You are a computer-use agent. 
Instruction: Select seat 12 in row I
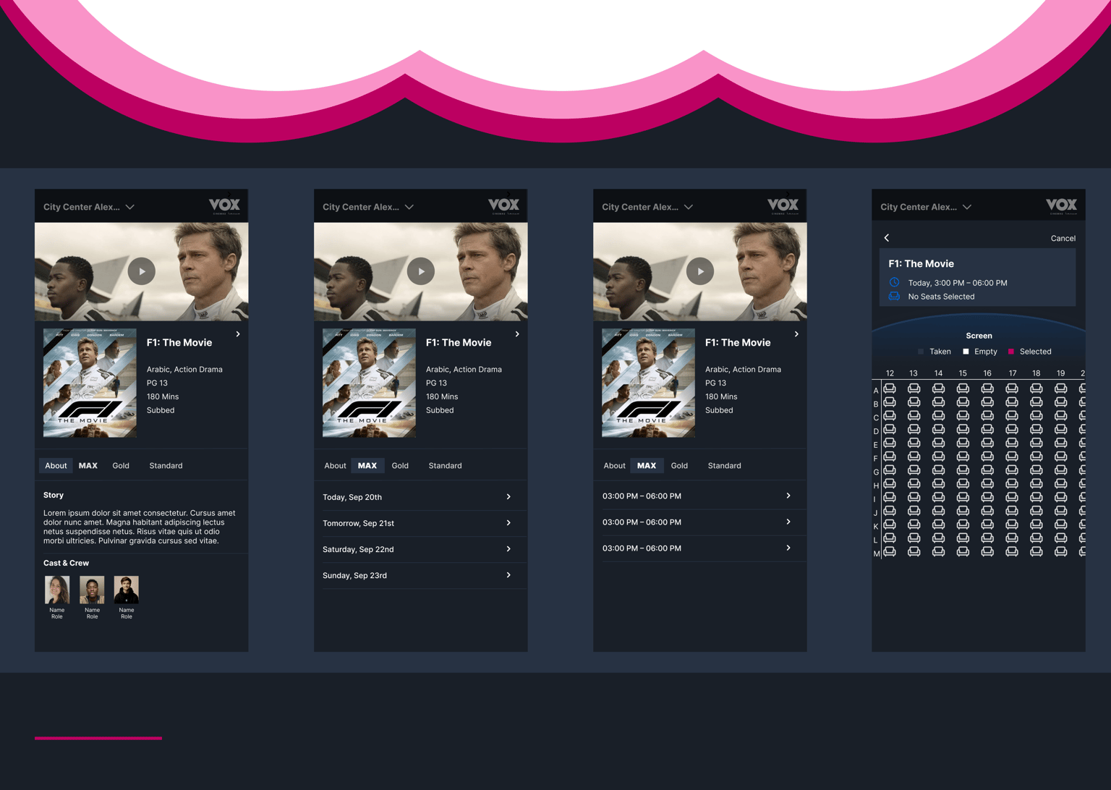(x=890, y=497)
